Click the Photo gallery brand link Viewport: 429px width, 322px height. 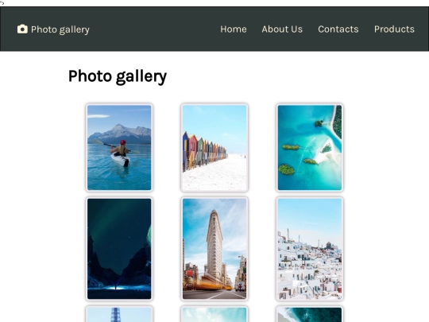53,29
